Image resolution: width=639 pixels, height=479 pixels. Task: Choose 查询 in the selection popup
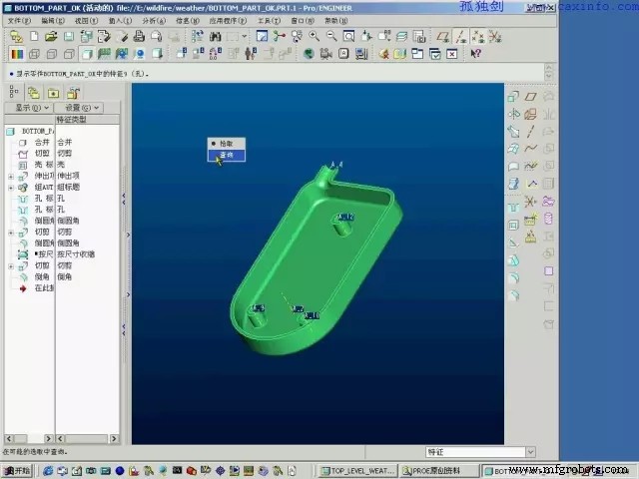pyautogui.click(x=227, y=156)
